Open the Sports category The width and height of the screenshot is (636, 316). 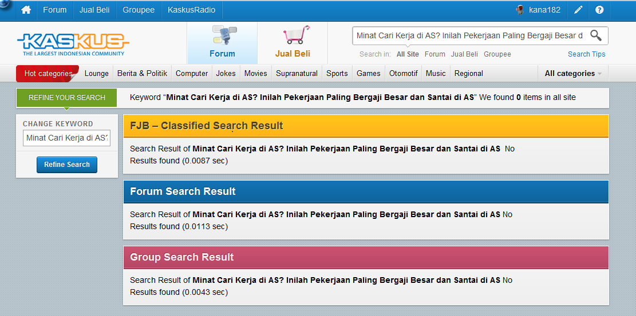[x=337, y=73]
